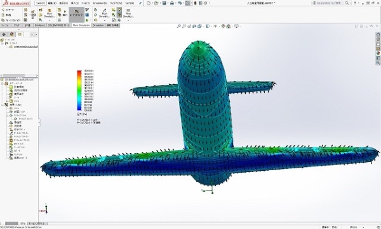This screenshot has width=381, height=229.
Task: Click the SOLIDWORKS logo button
Action: point(17,3)
